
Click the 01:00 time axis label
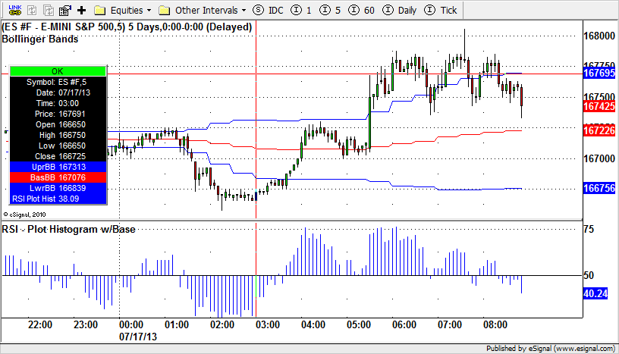pos(177,324)
